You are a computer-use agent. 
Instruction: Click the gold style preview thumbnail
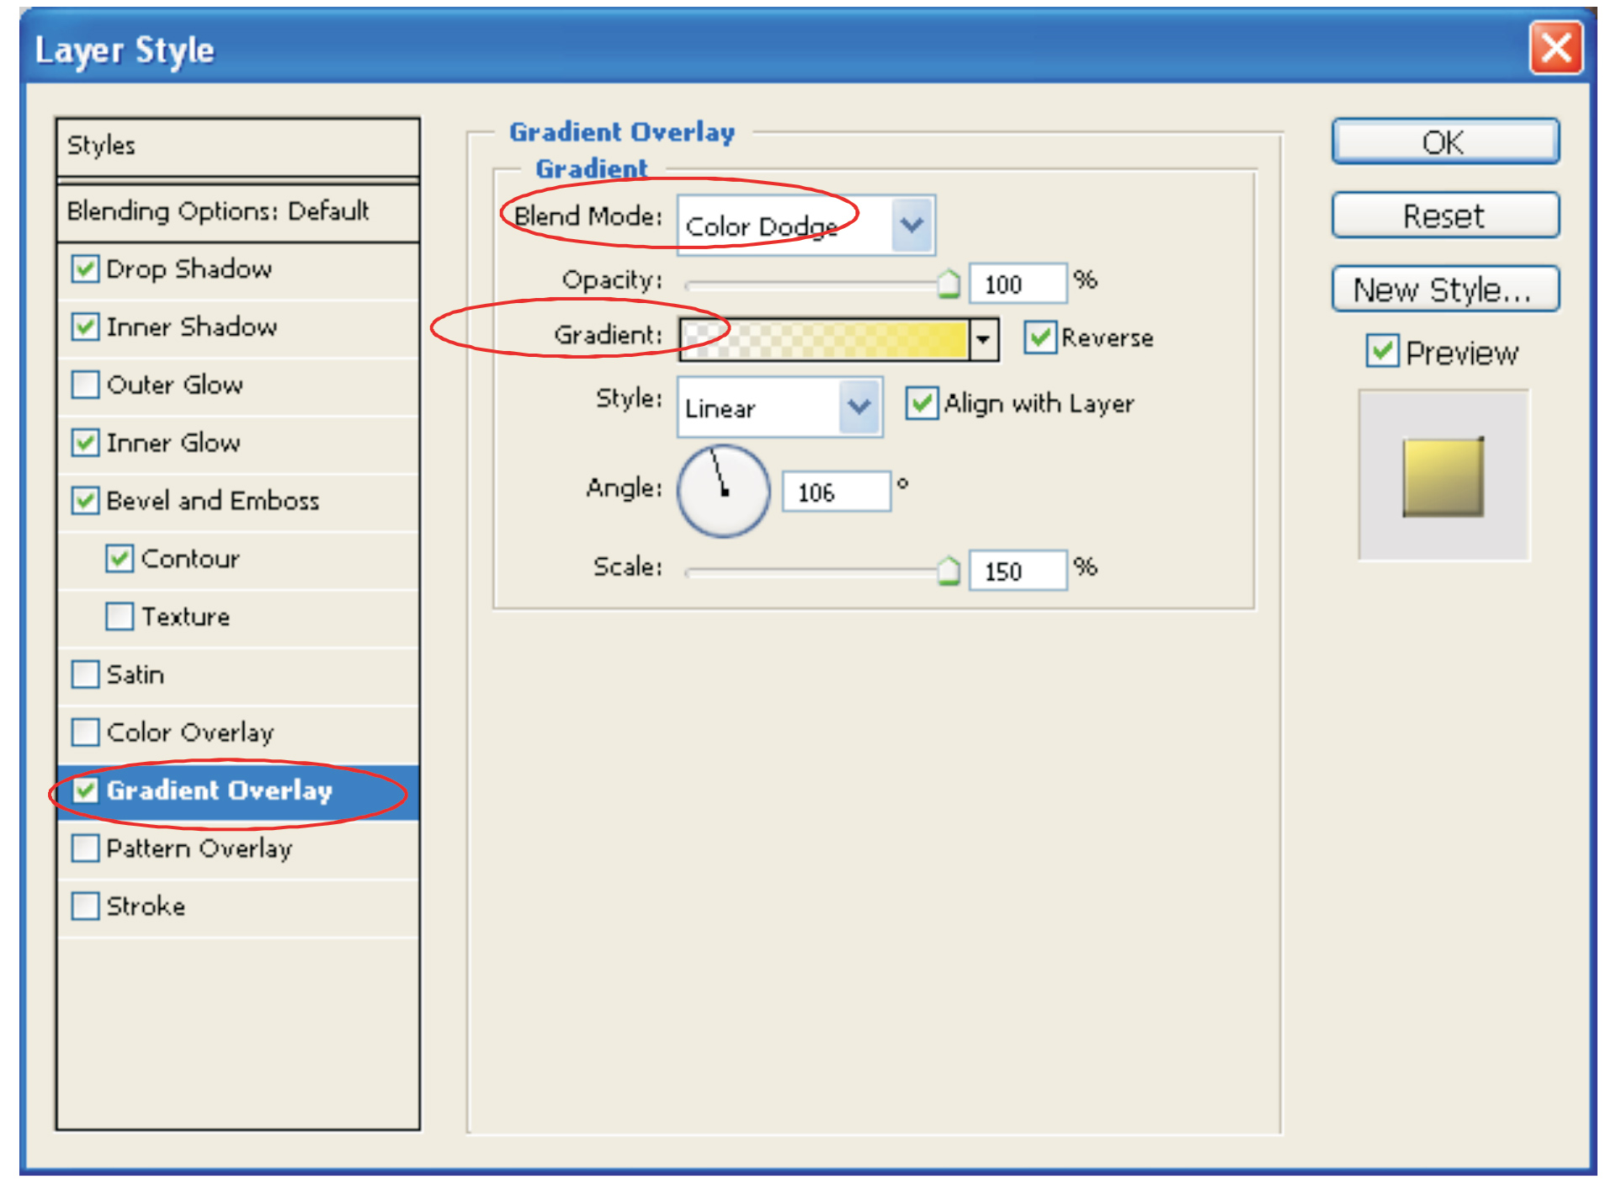[1443, 476]
